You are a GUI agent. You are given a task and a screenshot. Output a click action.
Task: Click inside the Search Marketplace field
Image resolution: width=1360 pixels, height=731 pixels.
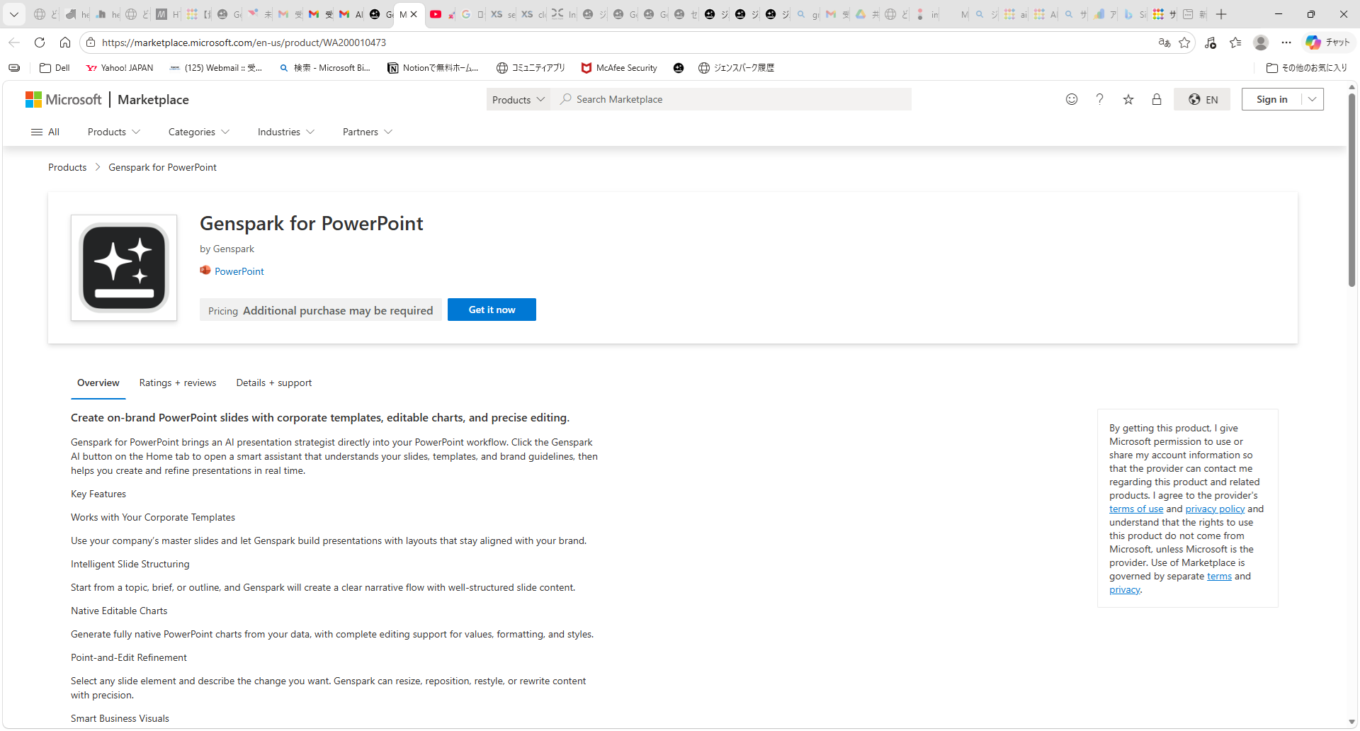(708, 99)
